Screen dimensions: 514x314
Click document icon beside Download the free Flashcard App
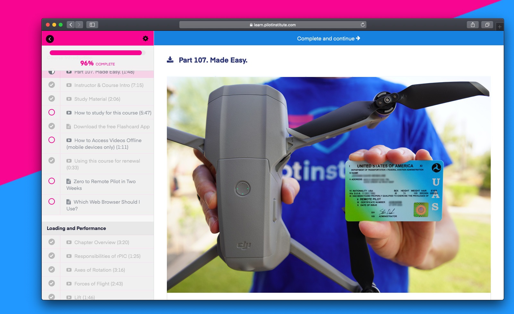click(69, 126)
